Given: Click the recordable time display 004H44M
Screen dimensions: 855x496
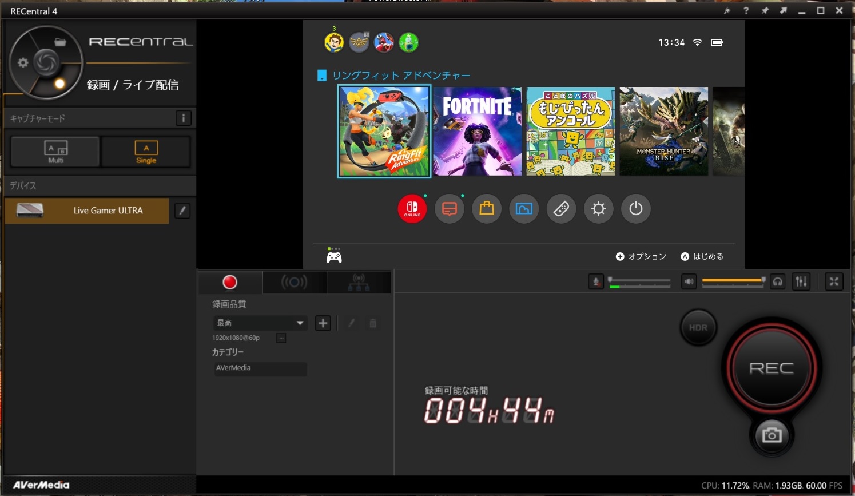Looking at the screenshot, I should [x=489, y=411].
